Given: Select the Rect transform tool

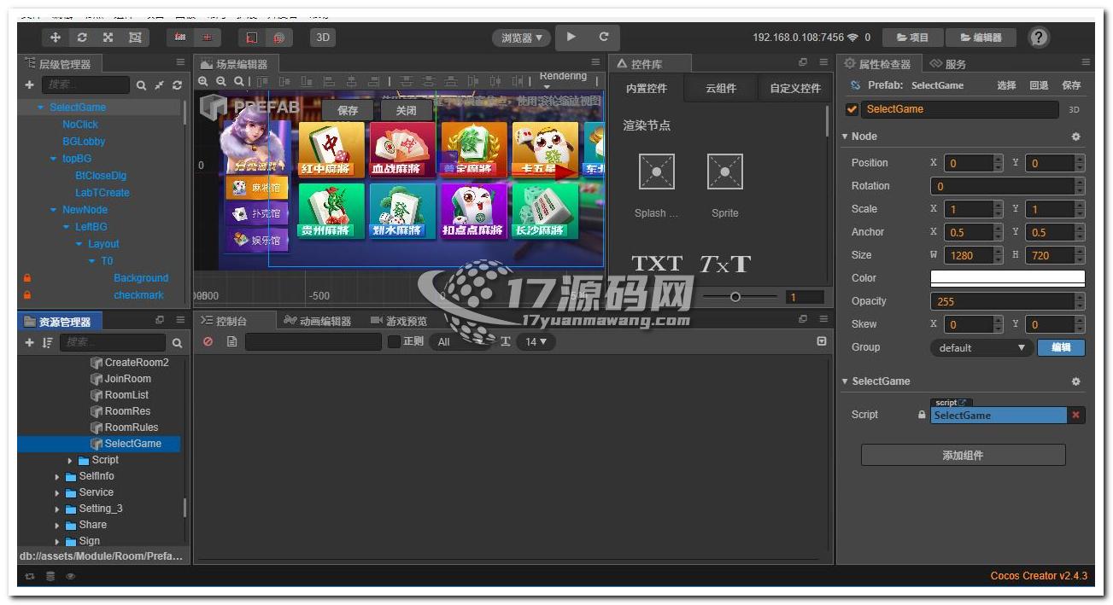Looking at the screenshot, I should (x=135, y=38).
